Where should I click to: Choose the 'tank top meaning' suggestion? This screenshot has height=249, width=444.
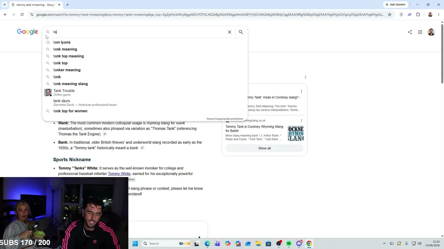tap(145, 56)
